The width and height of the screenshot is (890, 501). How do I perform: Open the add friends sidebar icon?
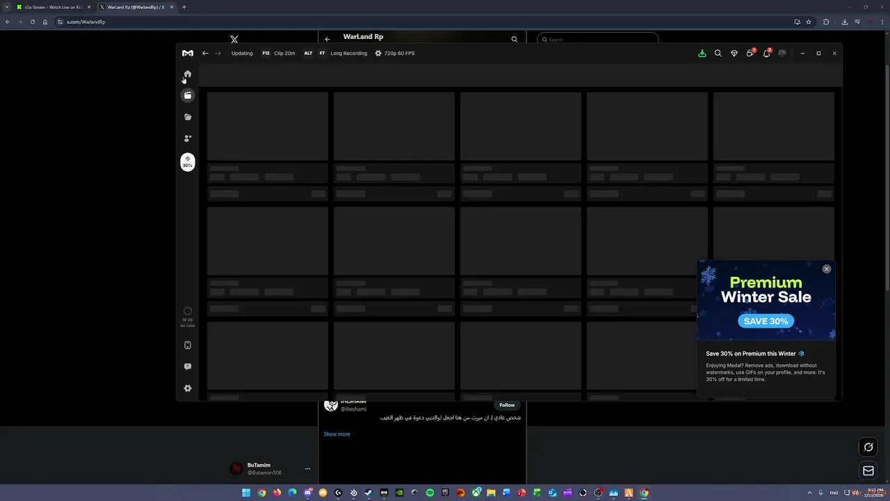coord(188,138)
